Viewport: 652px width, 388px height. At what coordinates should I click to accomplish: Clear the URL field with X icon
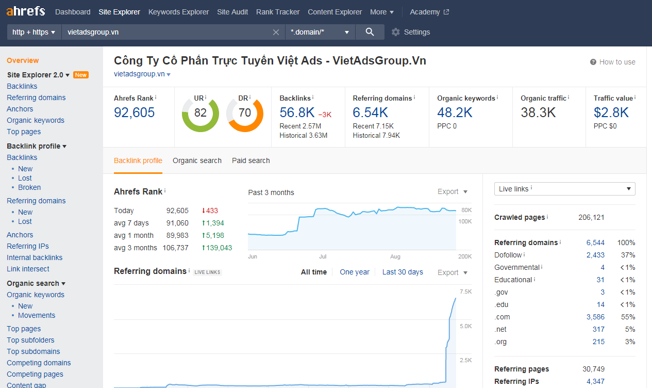point(276,32)
